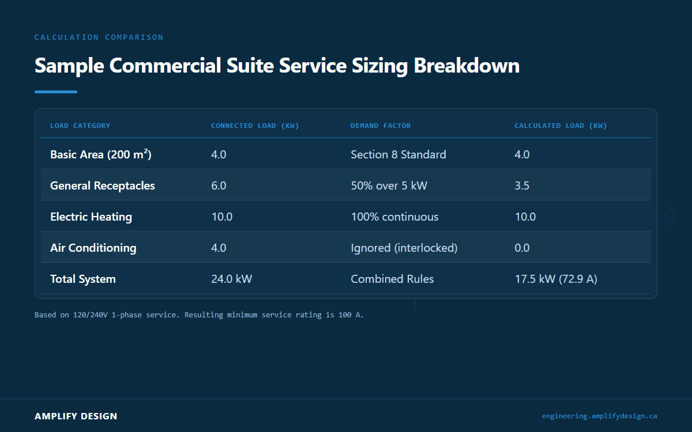Click the Ignored (interlocked) cell
Screen dimensions: 692x432
click(x=404, y=248)
